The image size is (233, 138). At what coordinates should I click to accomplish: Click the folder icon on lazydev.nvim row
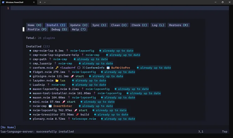pos(57,80)
